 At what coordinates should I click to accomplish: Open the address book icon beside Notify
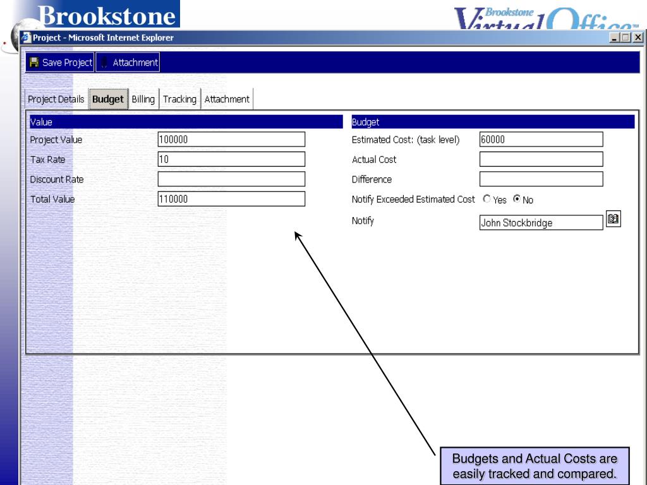click(x=613, y=219)
